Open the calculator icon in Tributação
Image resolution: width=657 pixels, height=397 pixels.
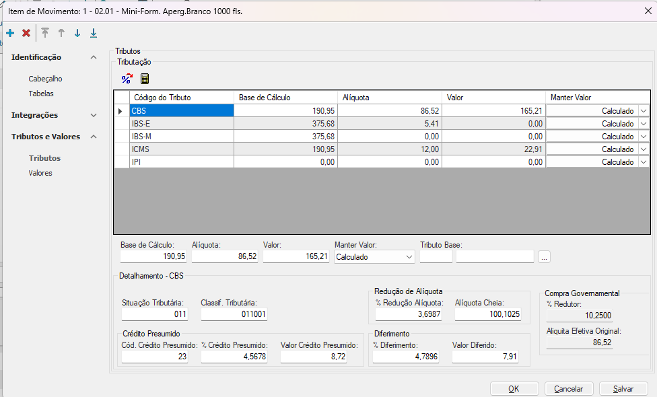(144, 79)
